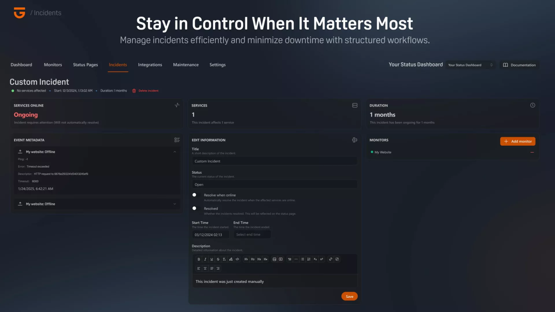The width and height of the screenshot is (555, 312).
Task: Open the Status dropdown showing Open
Action: pos(274,184)
